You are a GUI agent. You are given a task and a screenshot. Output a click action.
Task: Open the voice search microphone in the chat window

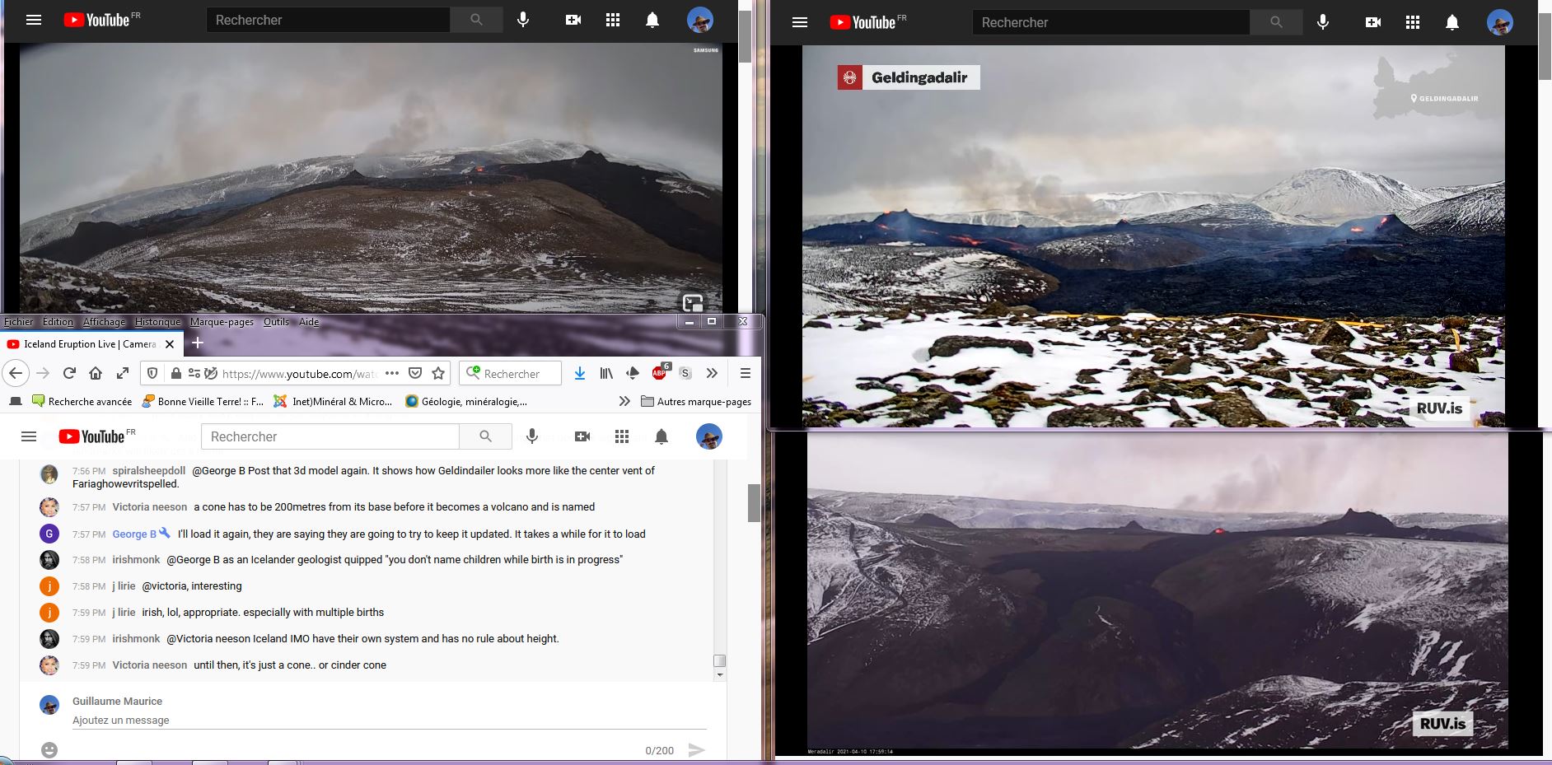(x=532, y=436)
